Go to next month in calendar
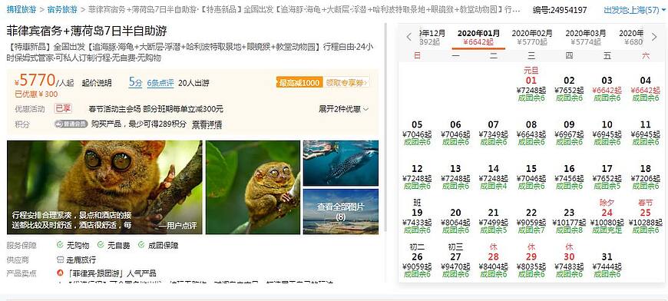 654,37
